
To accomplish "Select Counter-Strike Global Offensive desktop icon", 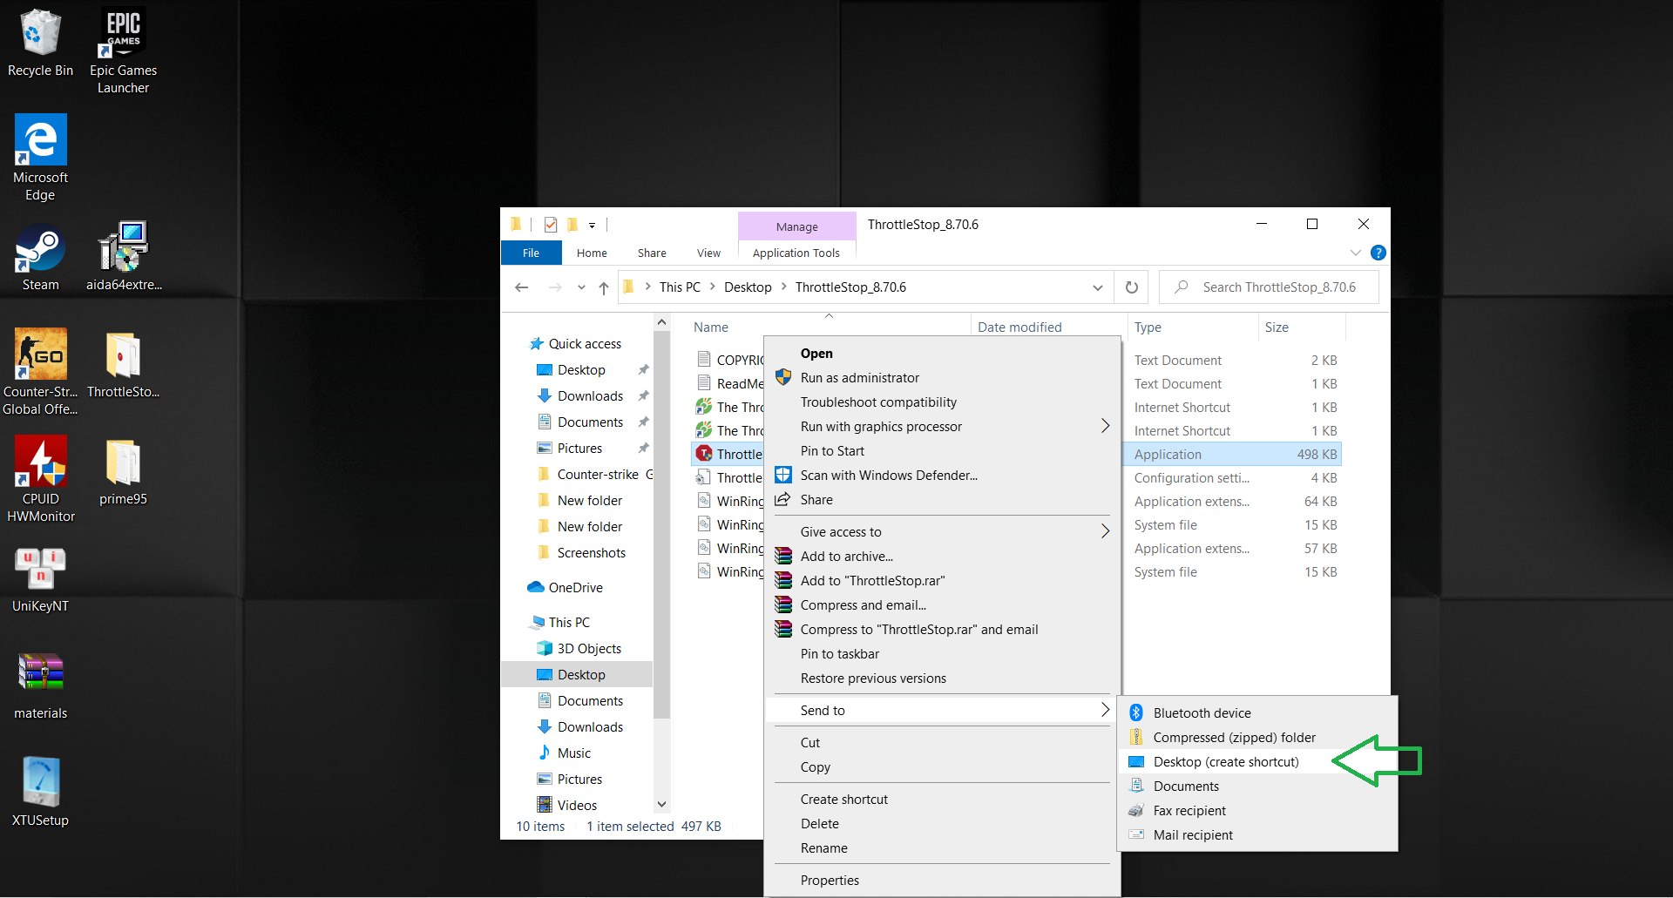I will coord(40,372).
